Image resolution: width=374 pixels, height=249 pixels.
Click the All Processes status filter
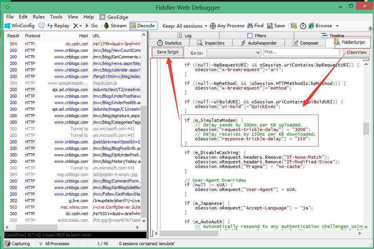tap(54, 244)
